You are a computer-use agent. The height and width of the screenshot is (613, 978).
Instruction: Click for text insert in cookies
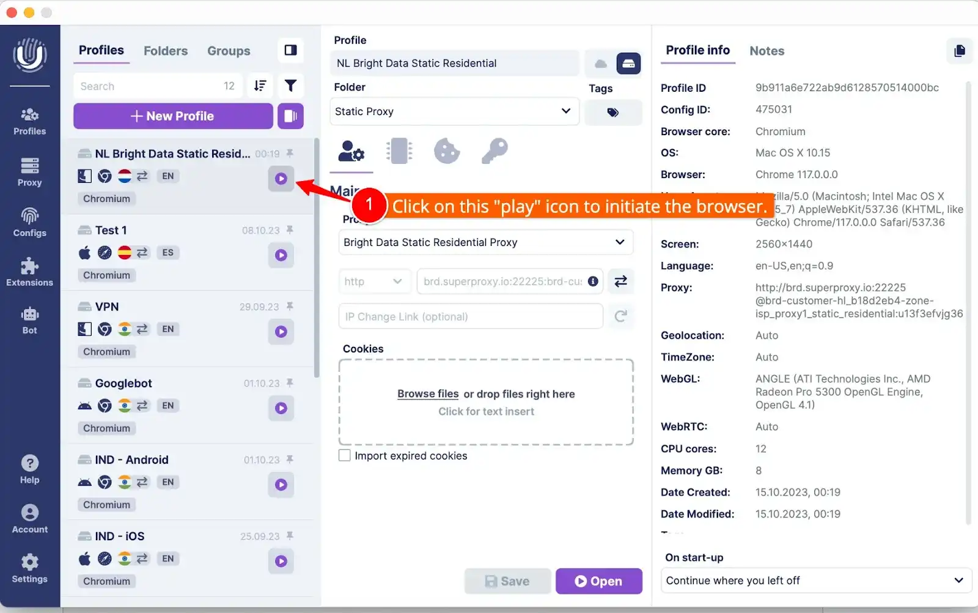[486, 411]
